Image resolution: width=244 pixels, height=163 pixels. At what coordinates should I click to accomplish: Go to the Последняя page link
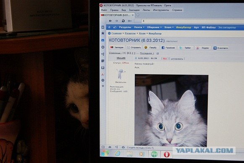[147, 53]
